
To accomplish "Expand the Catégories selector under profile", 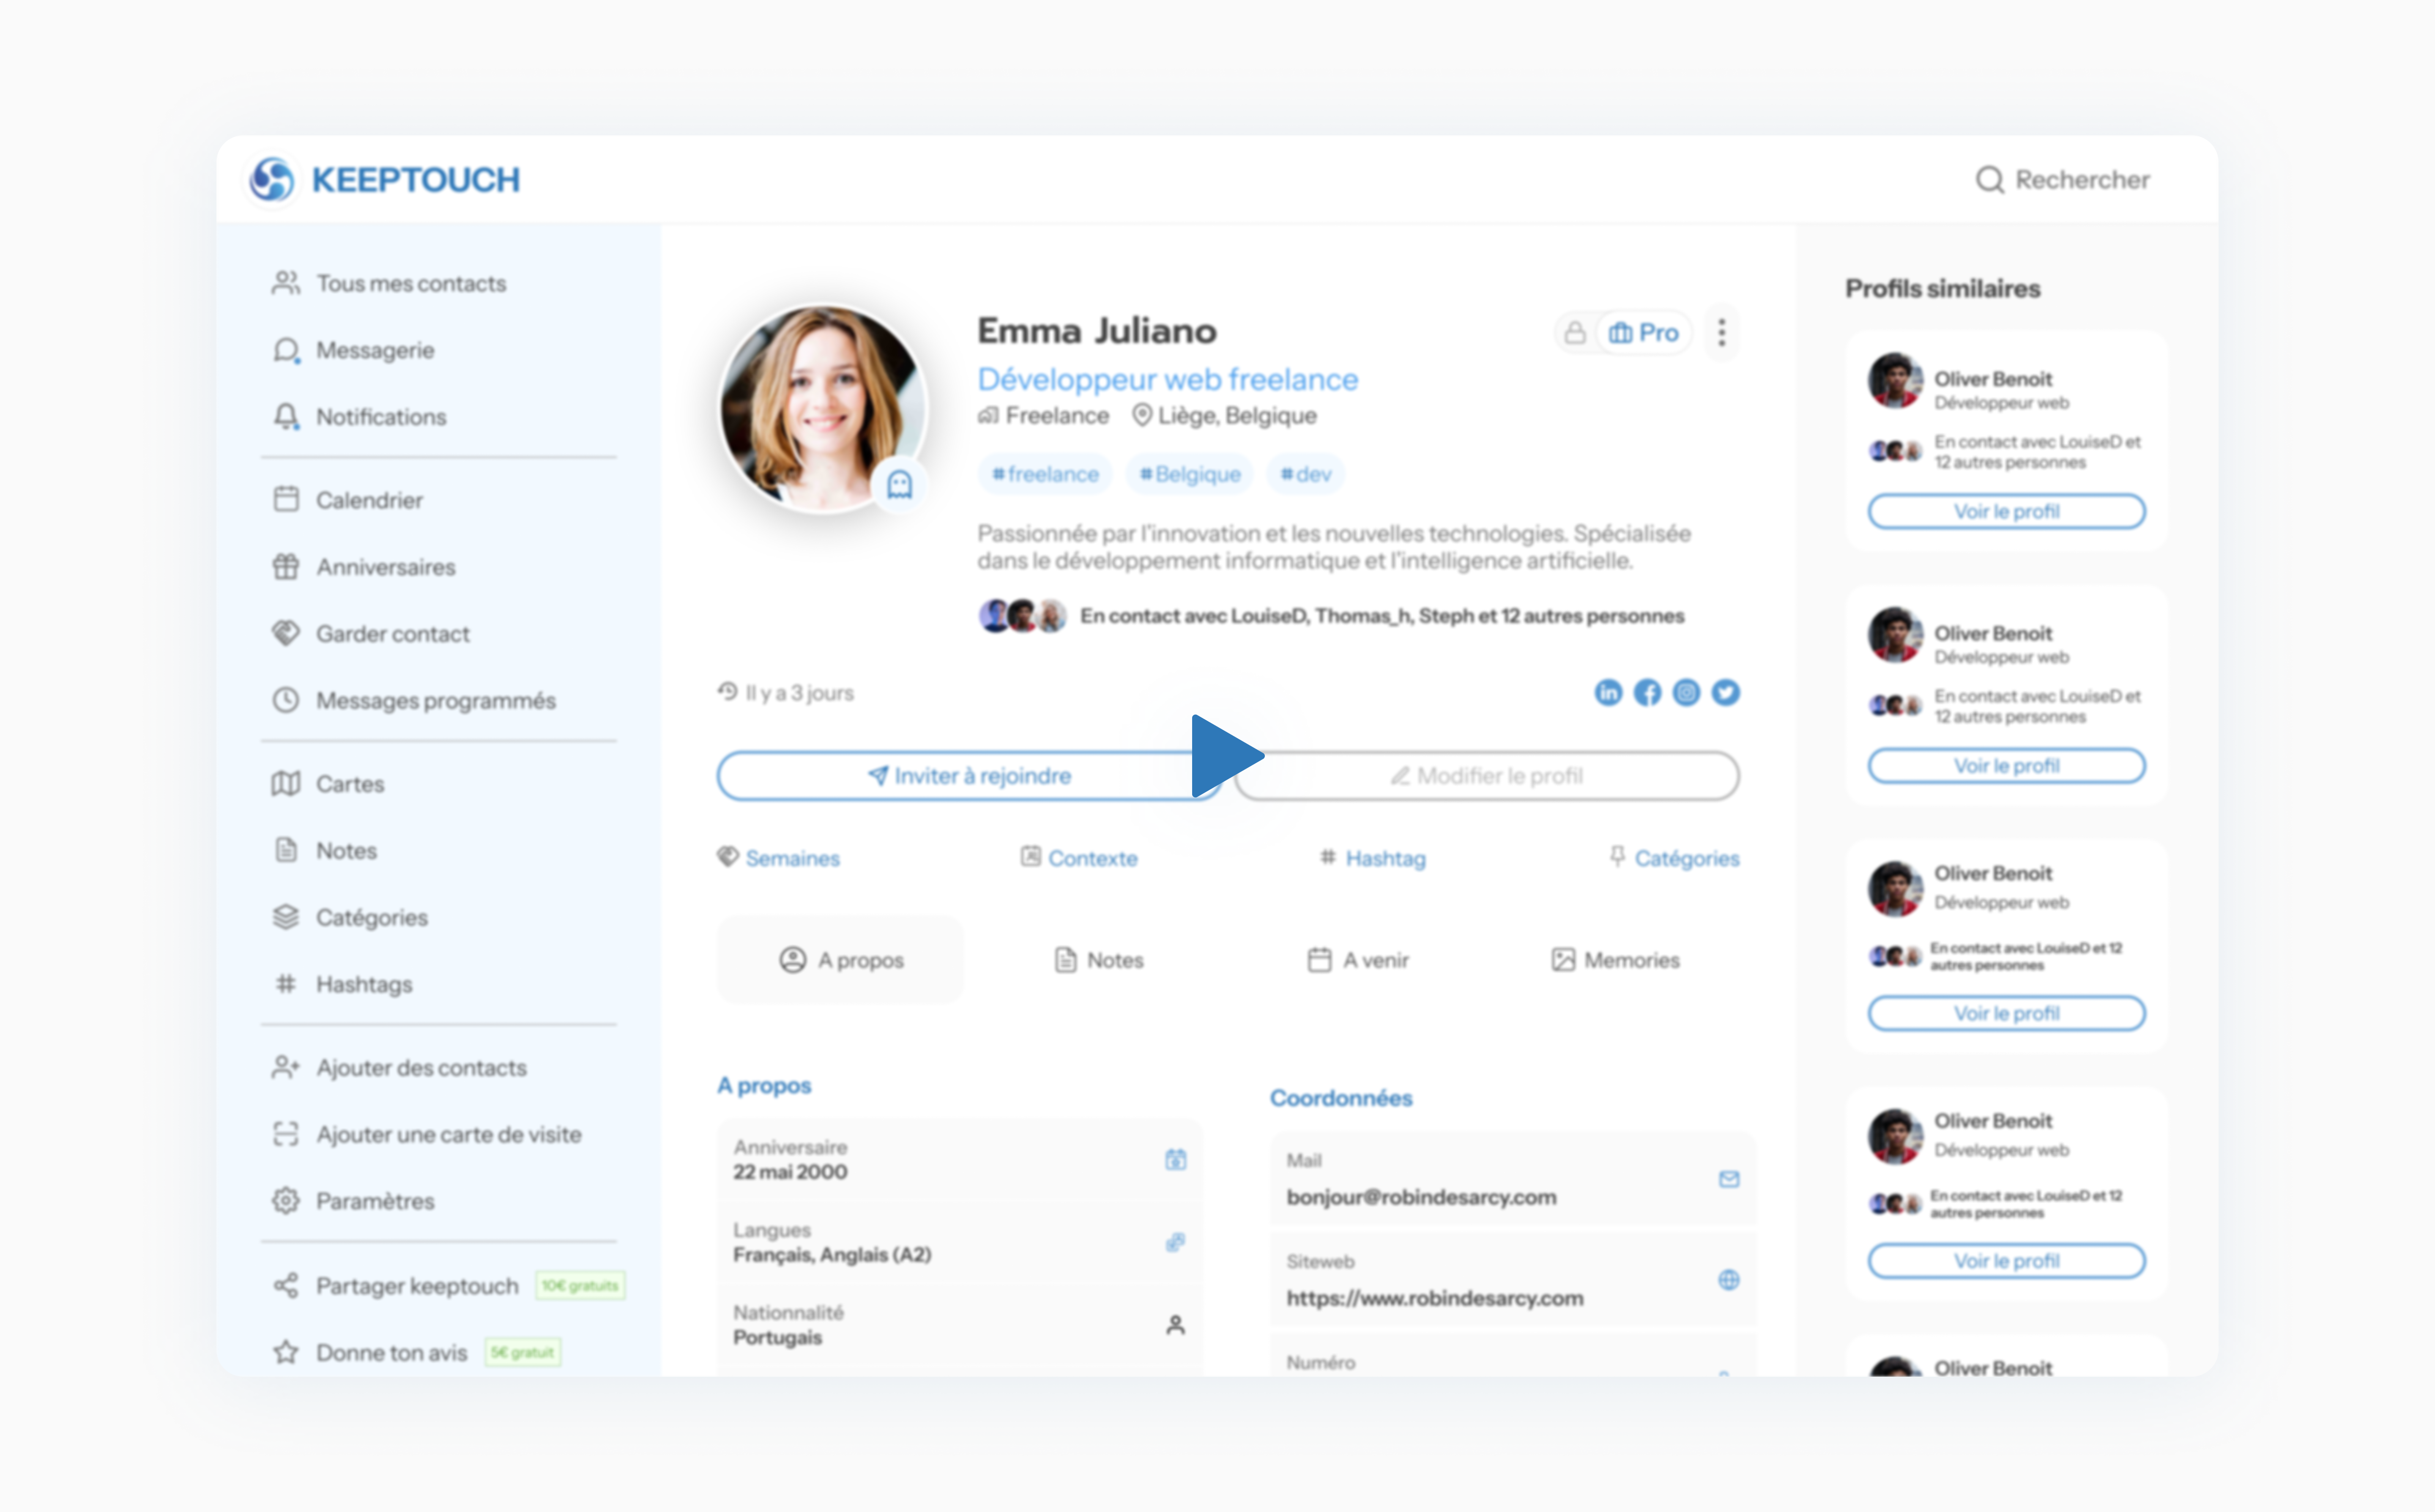I will [x=1674, y=858].
